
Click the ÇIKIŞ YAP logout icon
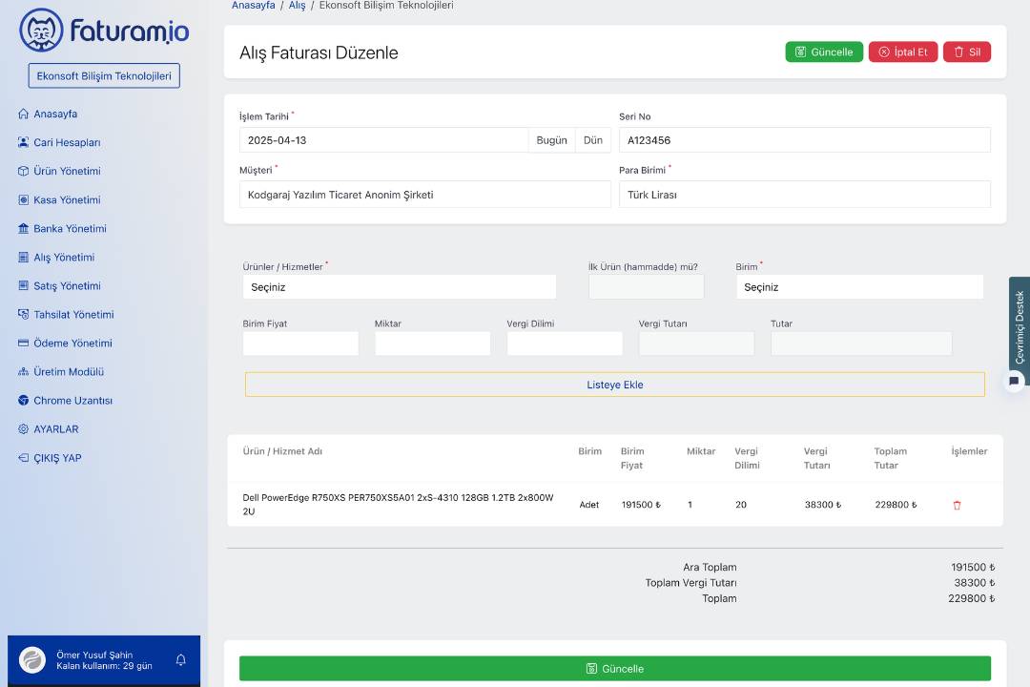23,458
